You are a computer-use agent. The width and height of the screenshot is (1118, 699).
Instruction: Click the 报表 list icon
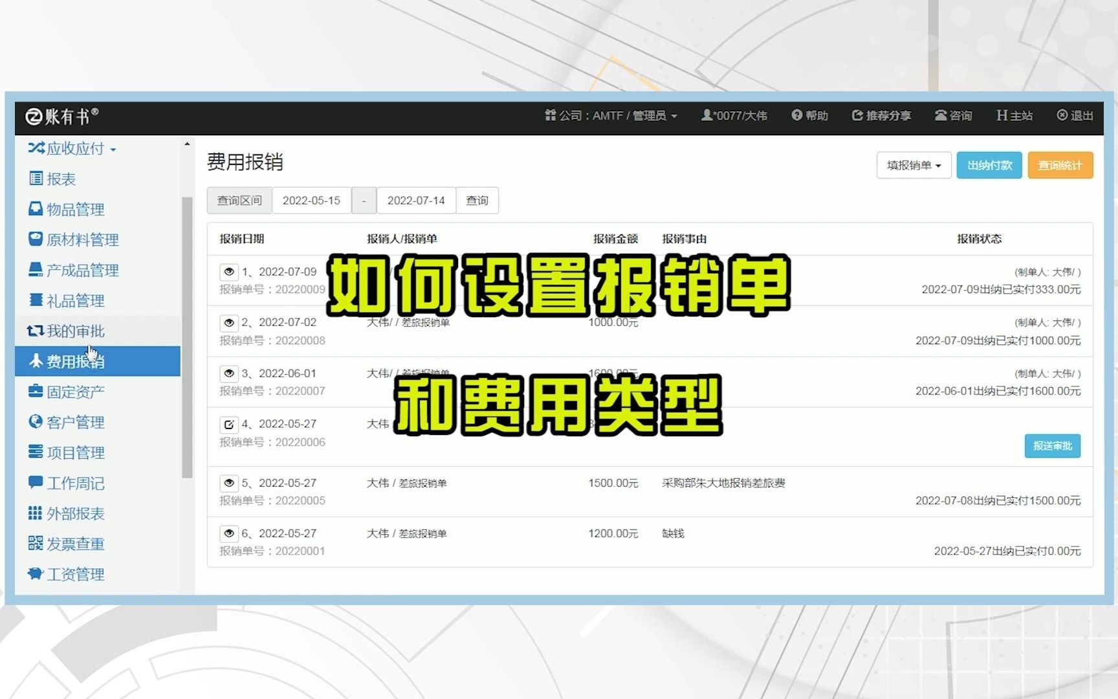pos(36,178)
